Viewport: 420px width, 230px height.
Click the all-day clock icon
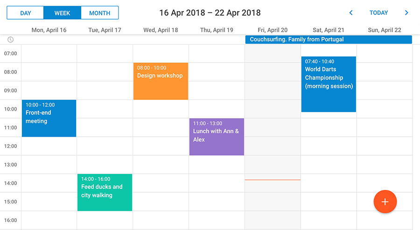(10, 40)
